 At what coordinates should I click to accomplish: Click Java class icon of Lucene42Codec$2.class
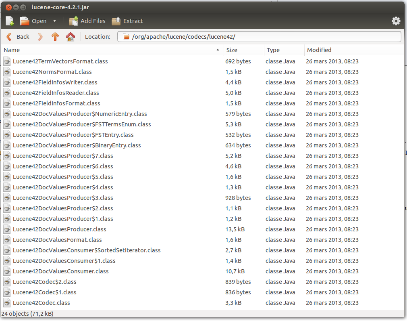[7, 282]
